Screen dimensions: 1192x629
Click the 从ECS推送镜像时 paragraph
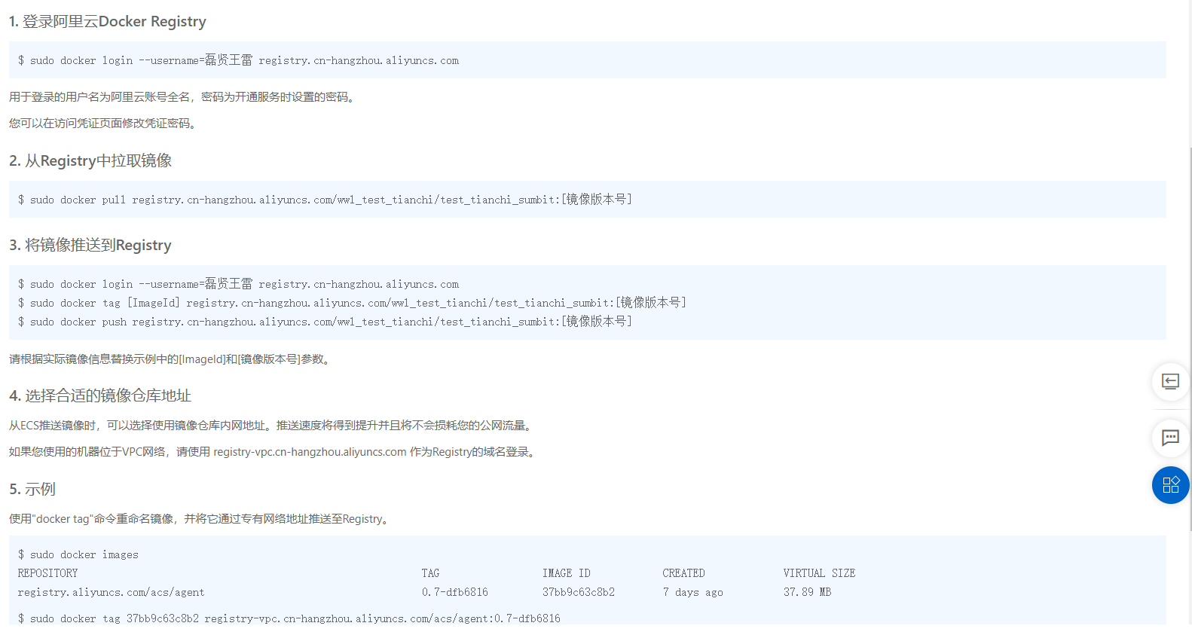272,425
